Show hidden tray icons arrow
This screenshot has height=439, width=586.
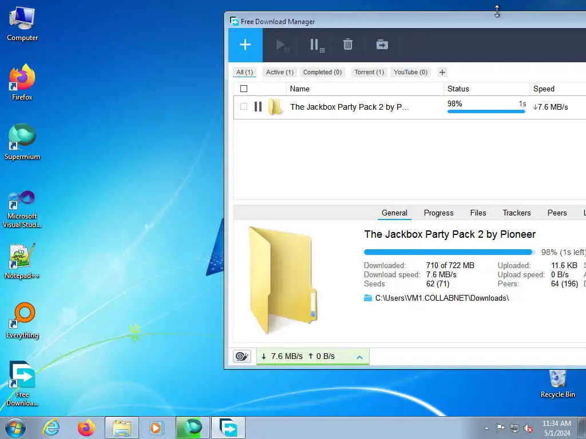[x=486, y=429]
